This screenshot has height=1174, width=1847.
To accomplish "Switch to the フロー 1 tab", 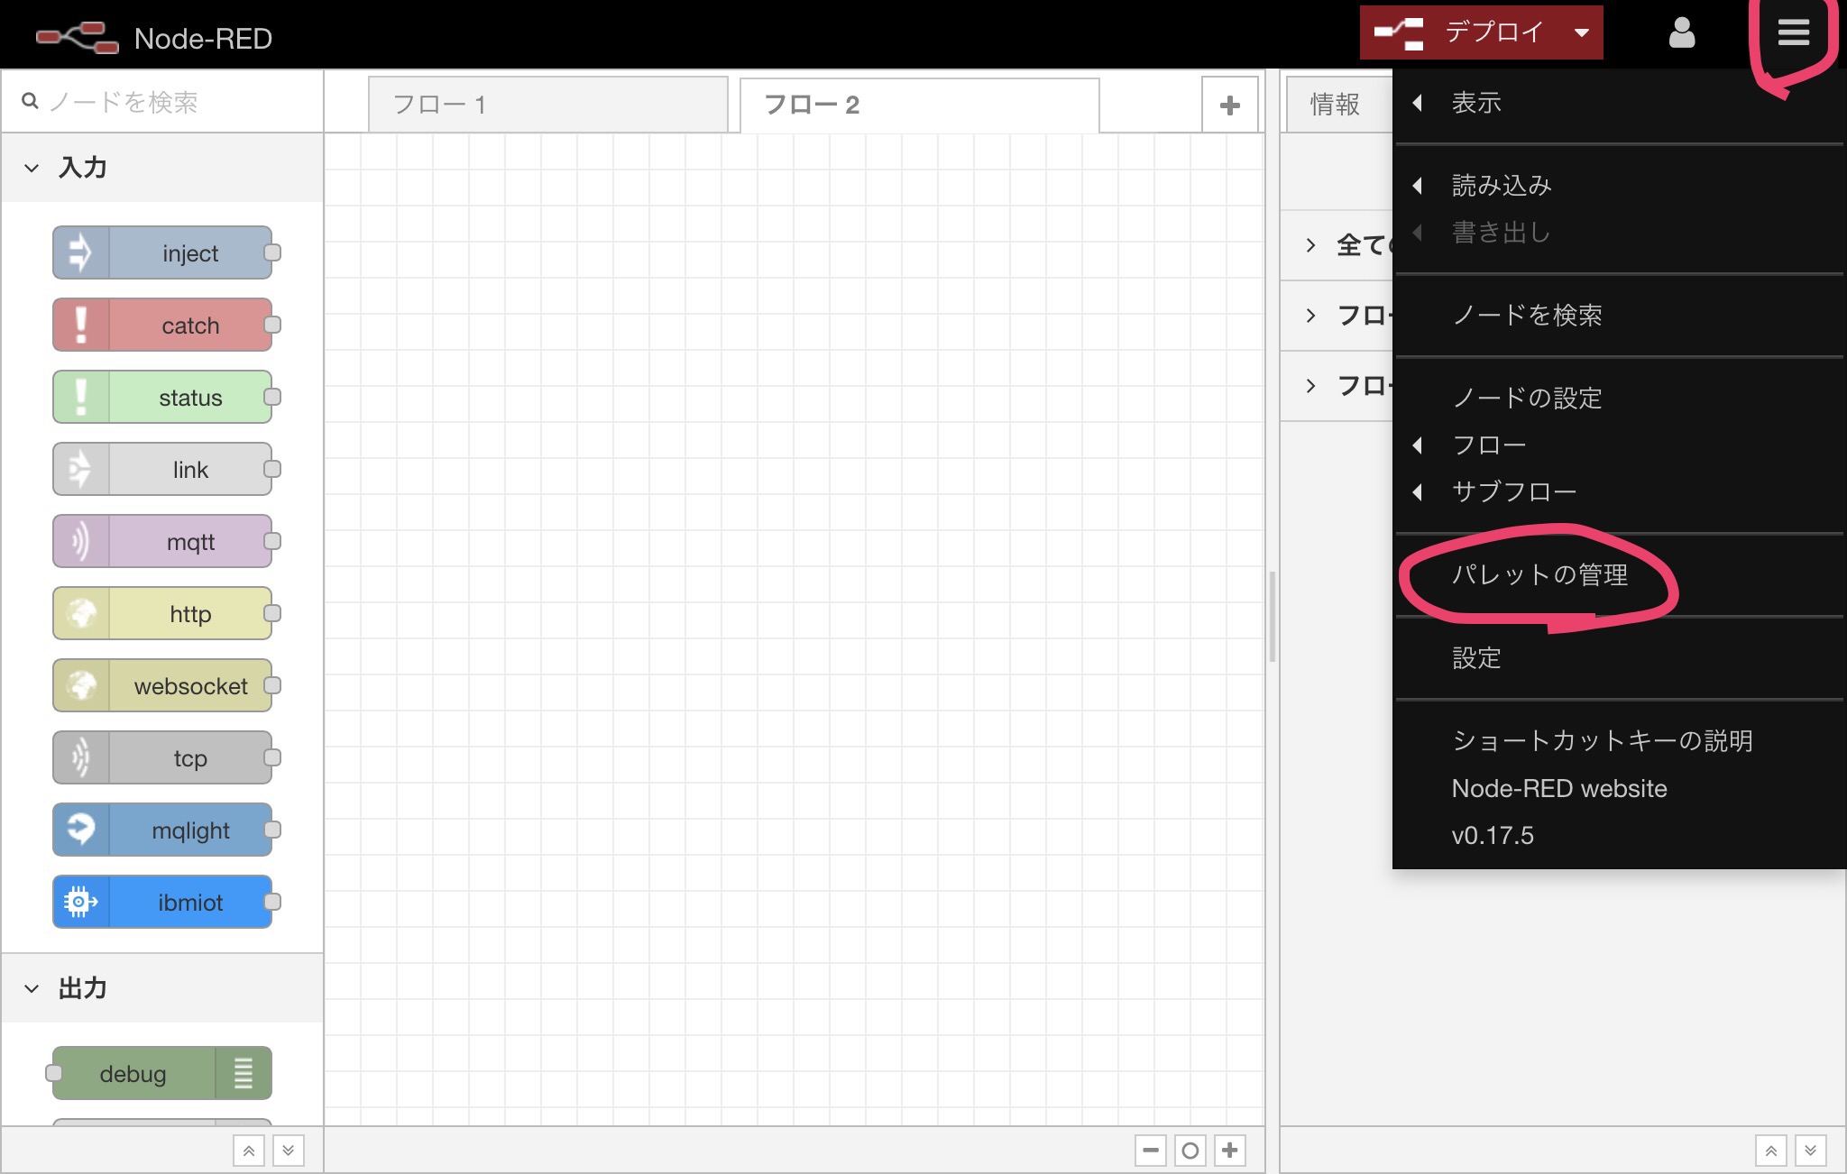I will [547, 104].
